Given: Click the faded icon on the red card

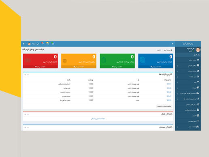Looking at the screenshot, I should click(x=28, y=60).
